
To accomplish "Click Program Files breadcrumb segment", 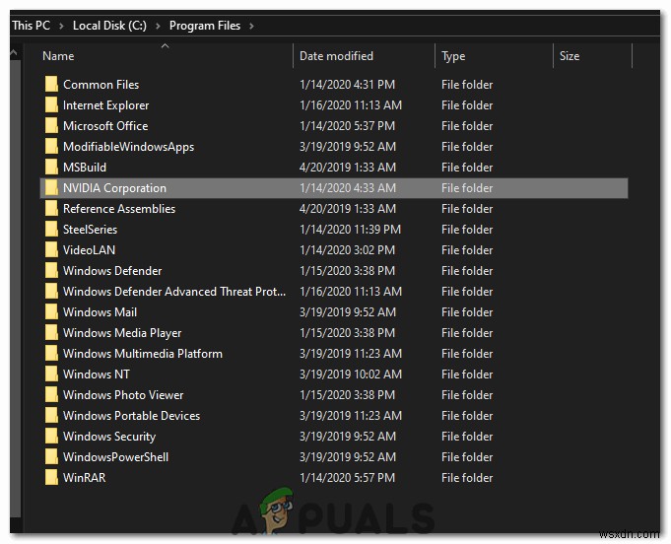I will (205, 26).
